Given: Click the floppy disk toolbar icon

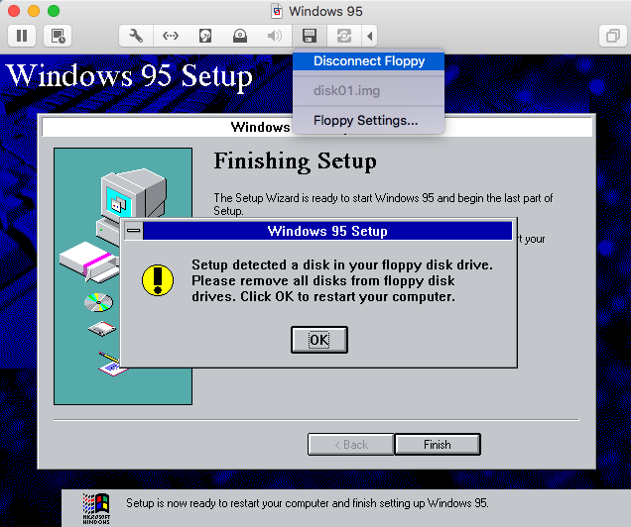Looking at the screenshot, I should point(310,36).
